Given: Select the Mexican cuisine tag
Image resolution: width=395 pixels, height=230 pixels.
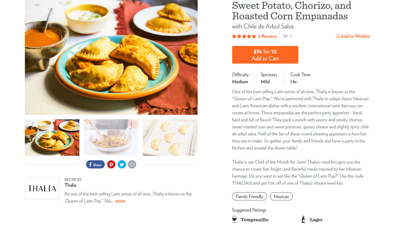Looking at the screenshot, I should pos(281,196).
